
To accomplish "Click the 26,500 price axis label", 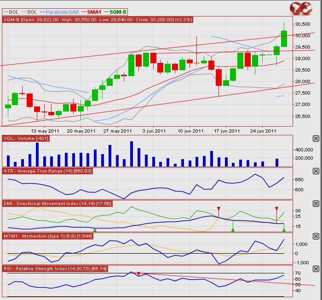I will click(x=303, y=116).
